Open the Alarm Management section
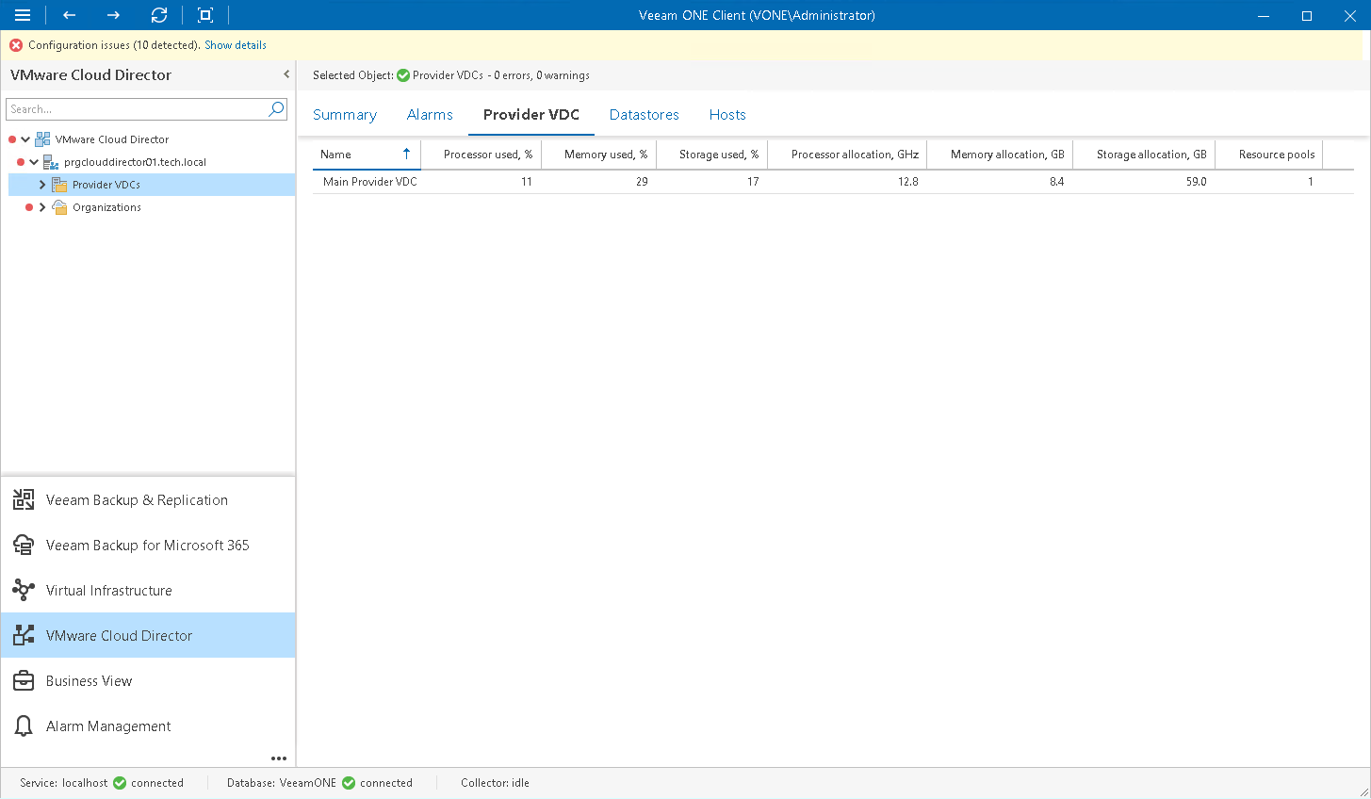The width and height of the screenshot is (1371, 799). click(148, 726)
